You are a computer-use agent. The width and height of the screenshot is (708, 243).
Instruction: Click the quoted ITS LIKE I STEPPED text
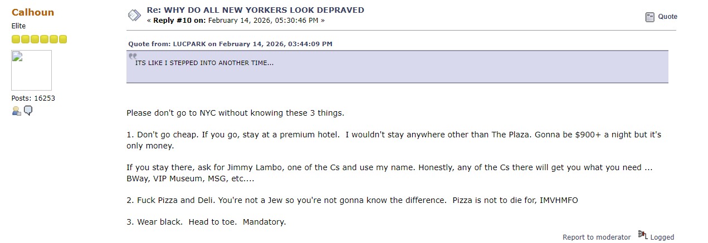(204, 63)
